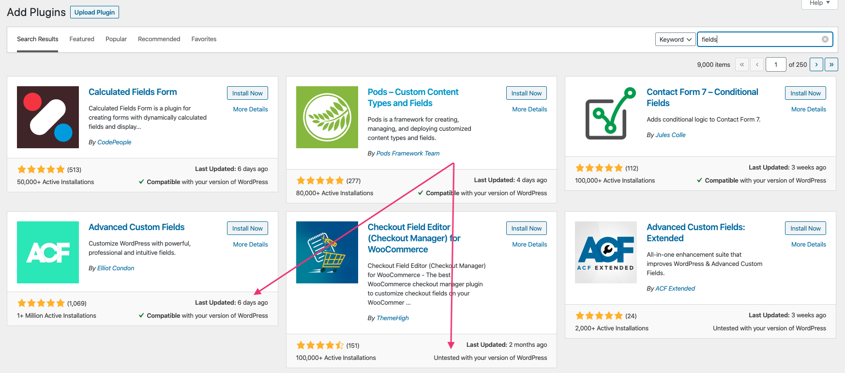
Task: Clear the search field with the X icon
Action: (x=825, y=39)
